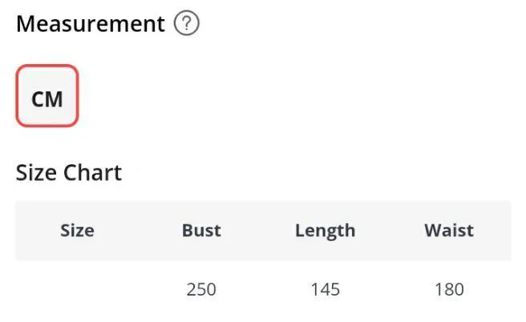Click the word Chart in Size Chart
526x322 pixels.
point(92,173)
